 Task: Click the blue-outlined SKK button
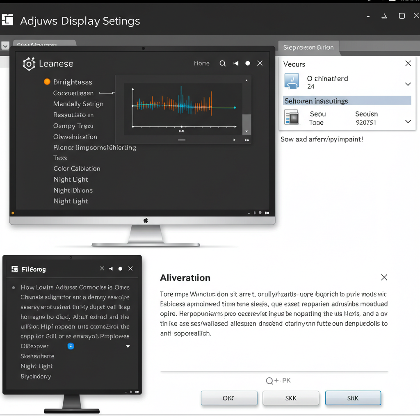coord(353,398)
